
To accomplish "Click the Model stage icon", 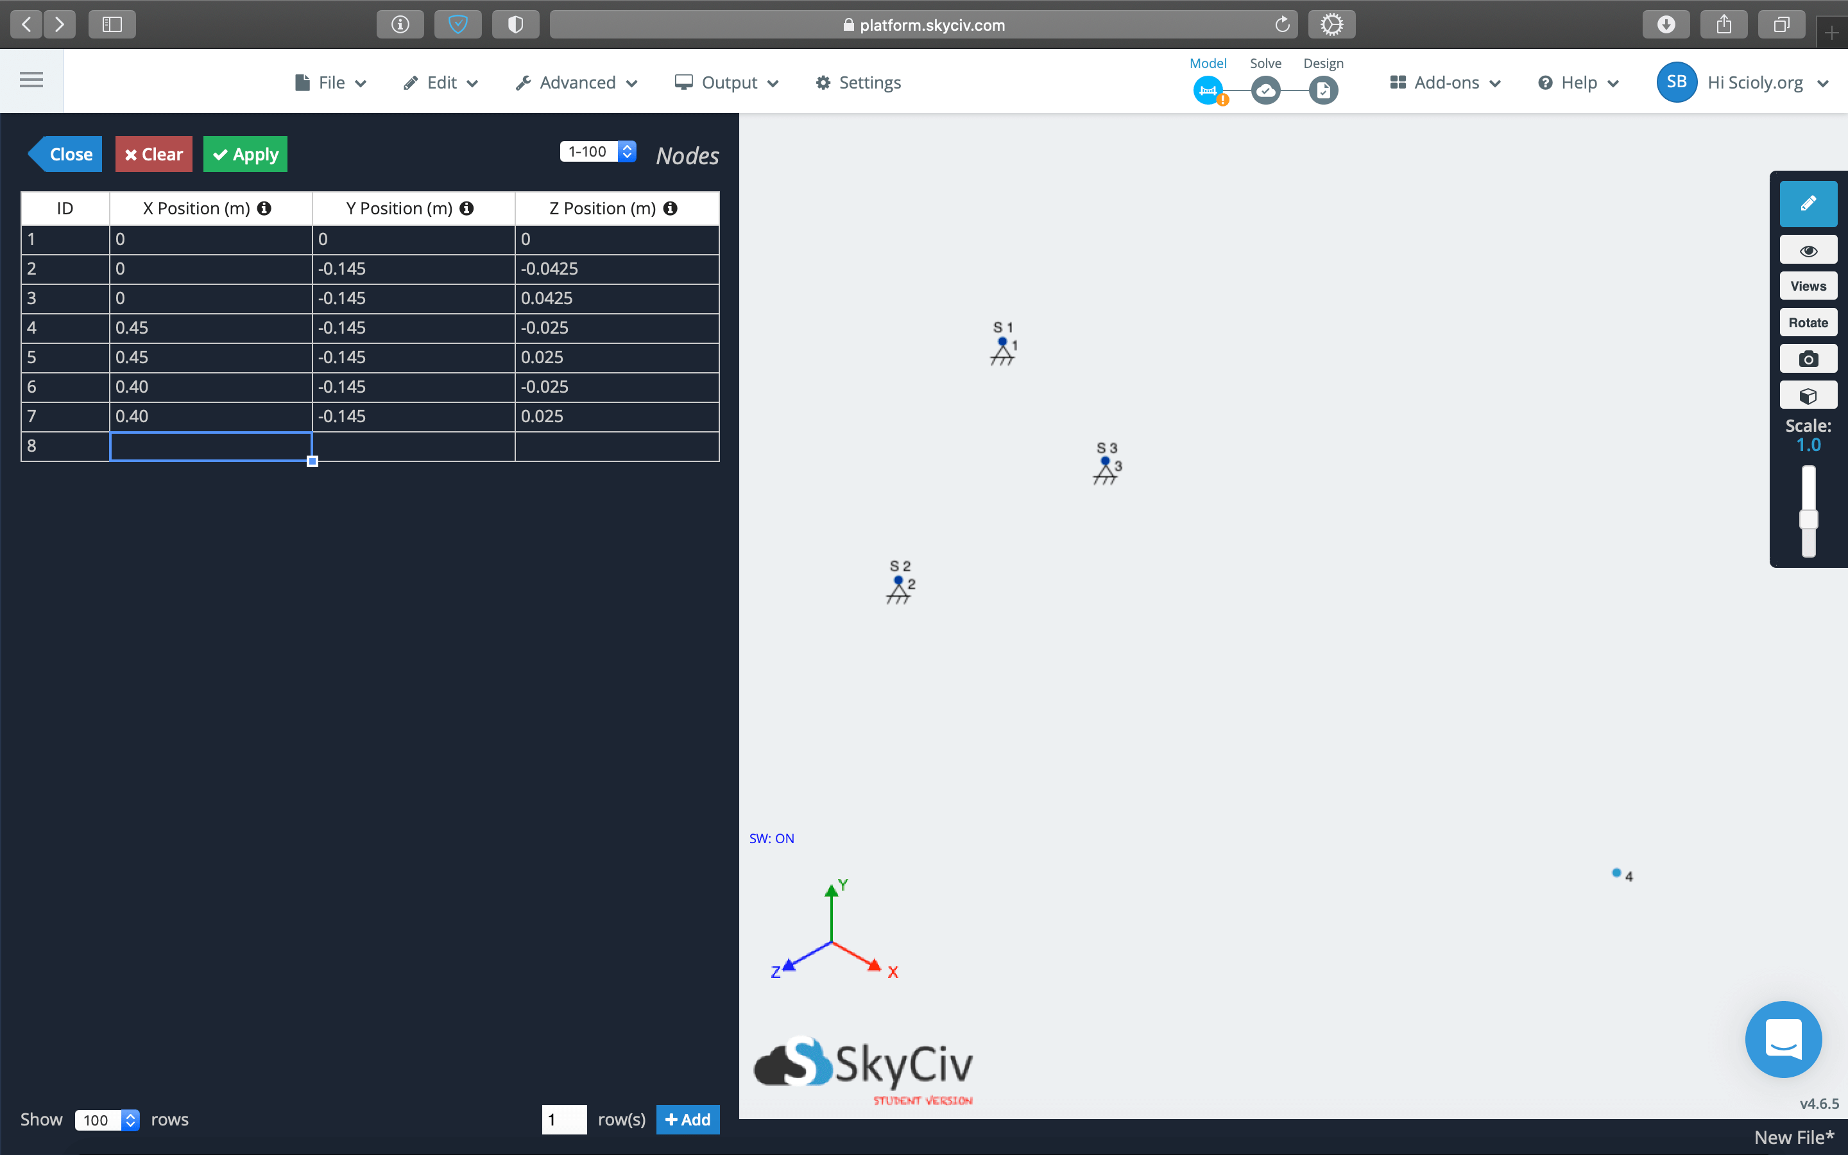I will (1208, 89).
